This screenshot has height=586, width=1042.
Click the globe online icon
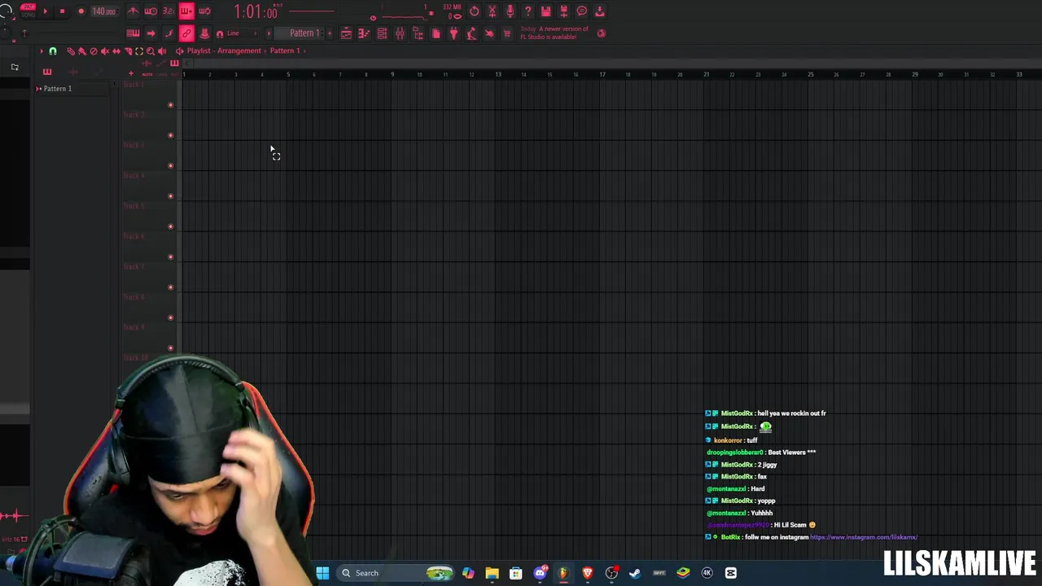(602, 33)
